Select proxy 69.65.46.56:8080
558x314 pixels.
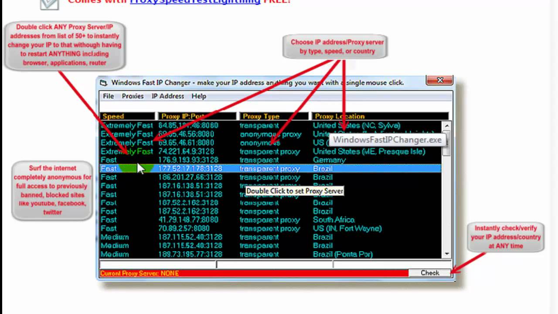(186, 134)
